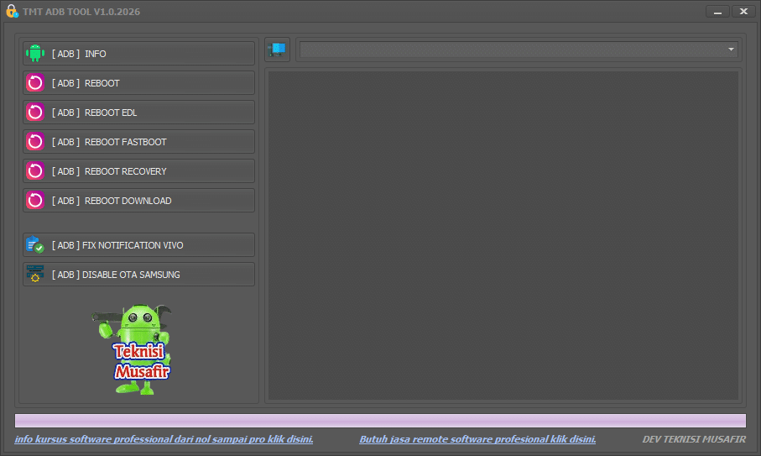Click the blue computer device scan icon
This screenshot has width=761, height=456.
[x=277, y=50]
